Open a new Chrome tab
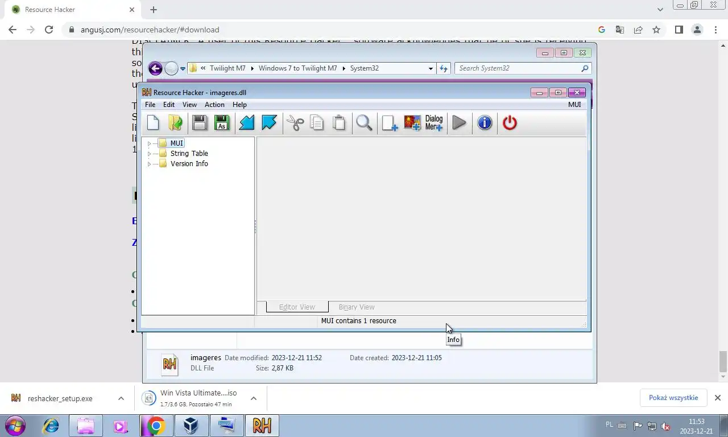Screen dimensions: 728x437 (x=154, y=10)
